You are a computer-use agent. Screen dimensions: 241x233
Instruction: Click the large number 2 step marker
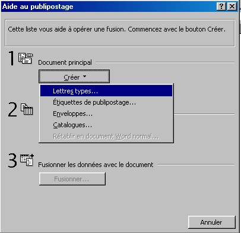pos(12,109)
